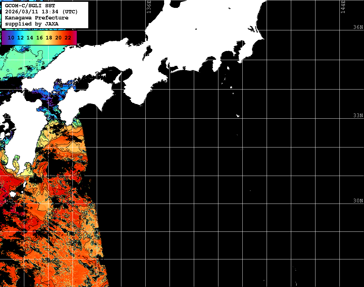Click the Kanagawa Prefecture label
The image size is (364, 287).
pyautogui.click(x=37, y=18)
